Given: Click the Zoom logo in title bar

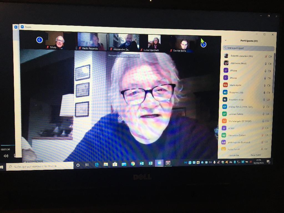Looking at the screenshot, I should [22, 27].
